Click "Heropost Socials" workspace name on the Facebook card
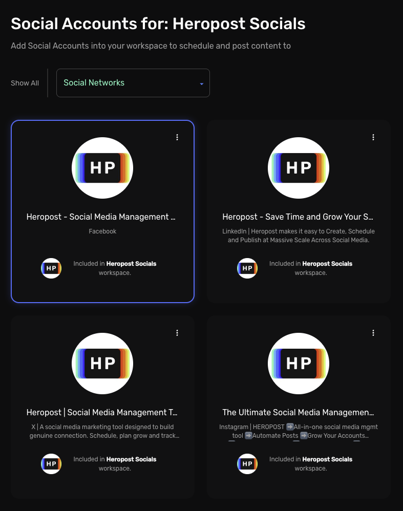Screen dimensions: 403x511 coord(131,264)
